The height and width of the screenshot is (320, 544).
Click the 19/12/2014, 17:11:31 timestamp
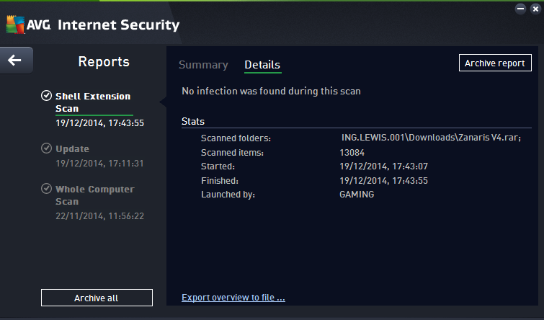[x=99, y=163]
